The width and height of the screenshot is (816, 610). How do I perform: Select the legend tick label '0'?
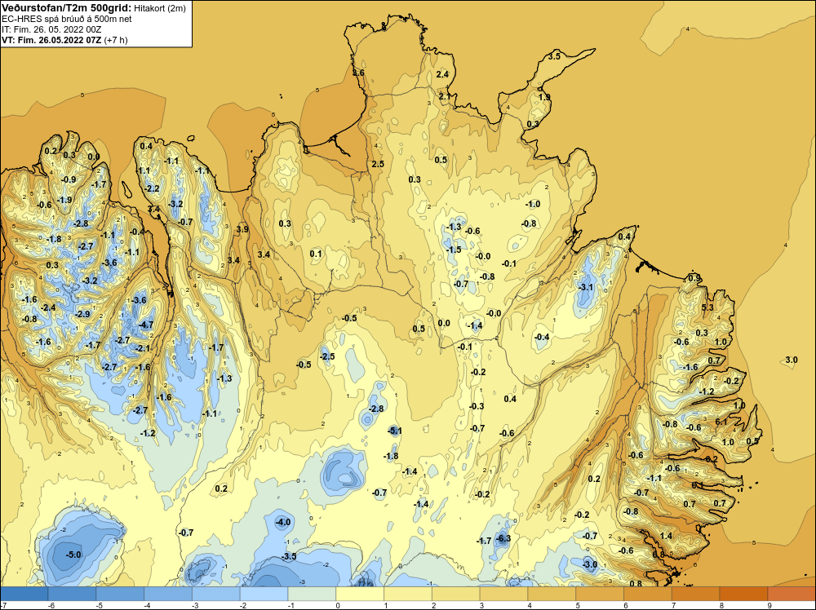[338, 605]
